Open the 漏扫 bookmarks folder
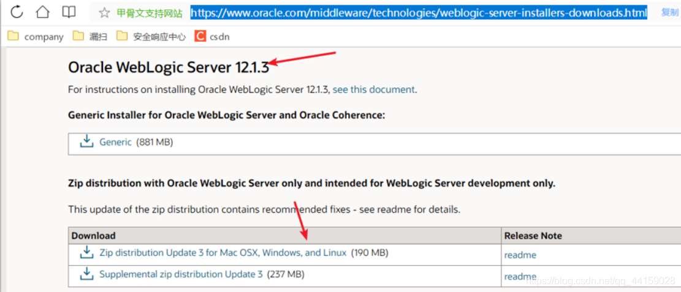 [x=90, y=37]
